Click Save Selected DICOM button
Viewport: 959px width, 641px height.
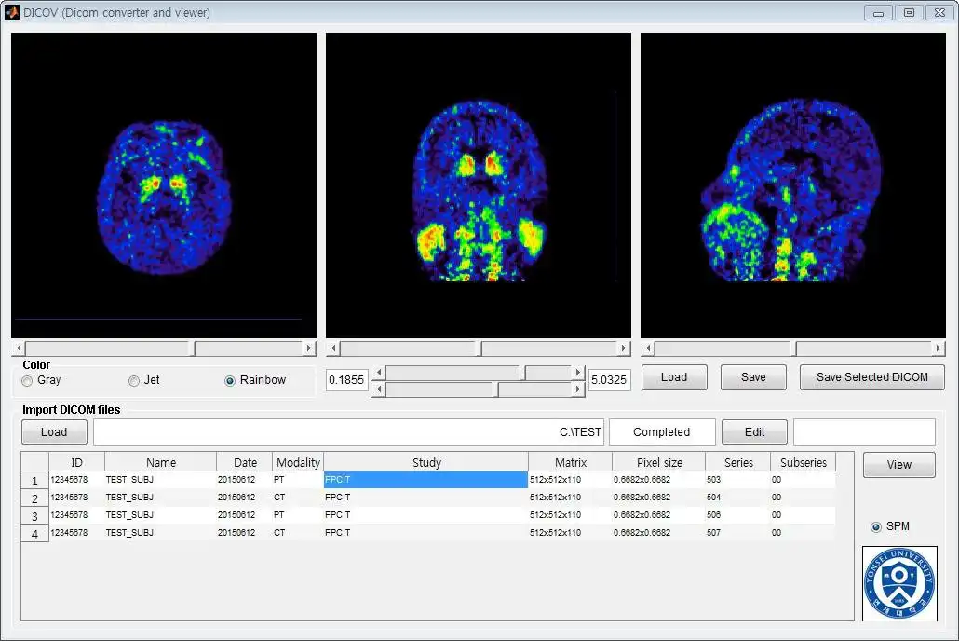coord(872,377)
